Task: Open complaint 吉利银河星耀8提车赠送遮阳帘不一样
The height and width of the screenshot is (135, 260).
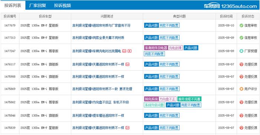Action: click(98, 115)
